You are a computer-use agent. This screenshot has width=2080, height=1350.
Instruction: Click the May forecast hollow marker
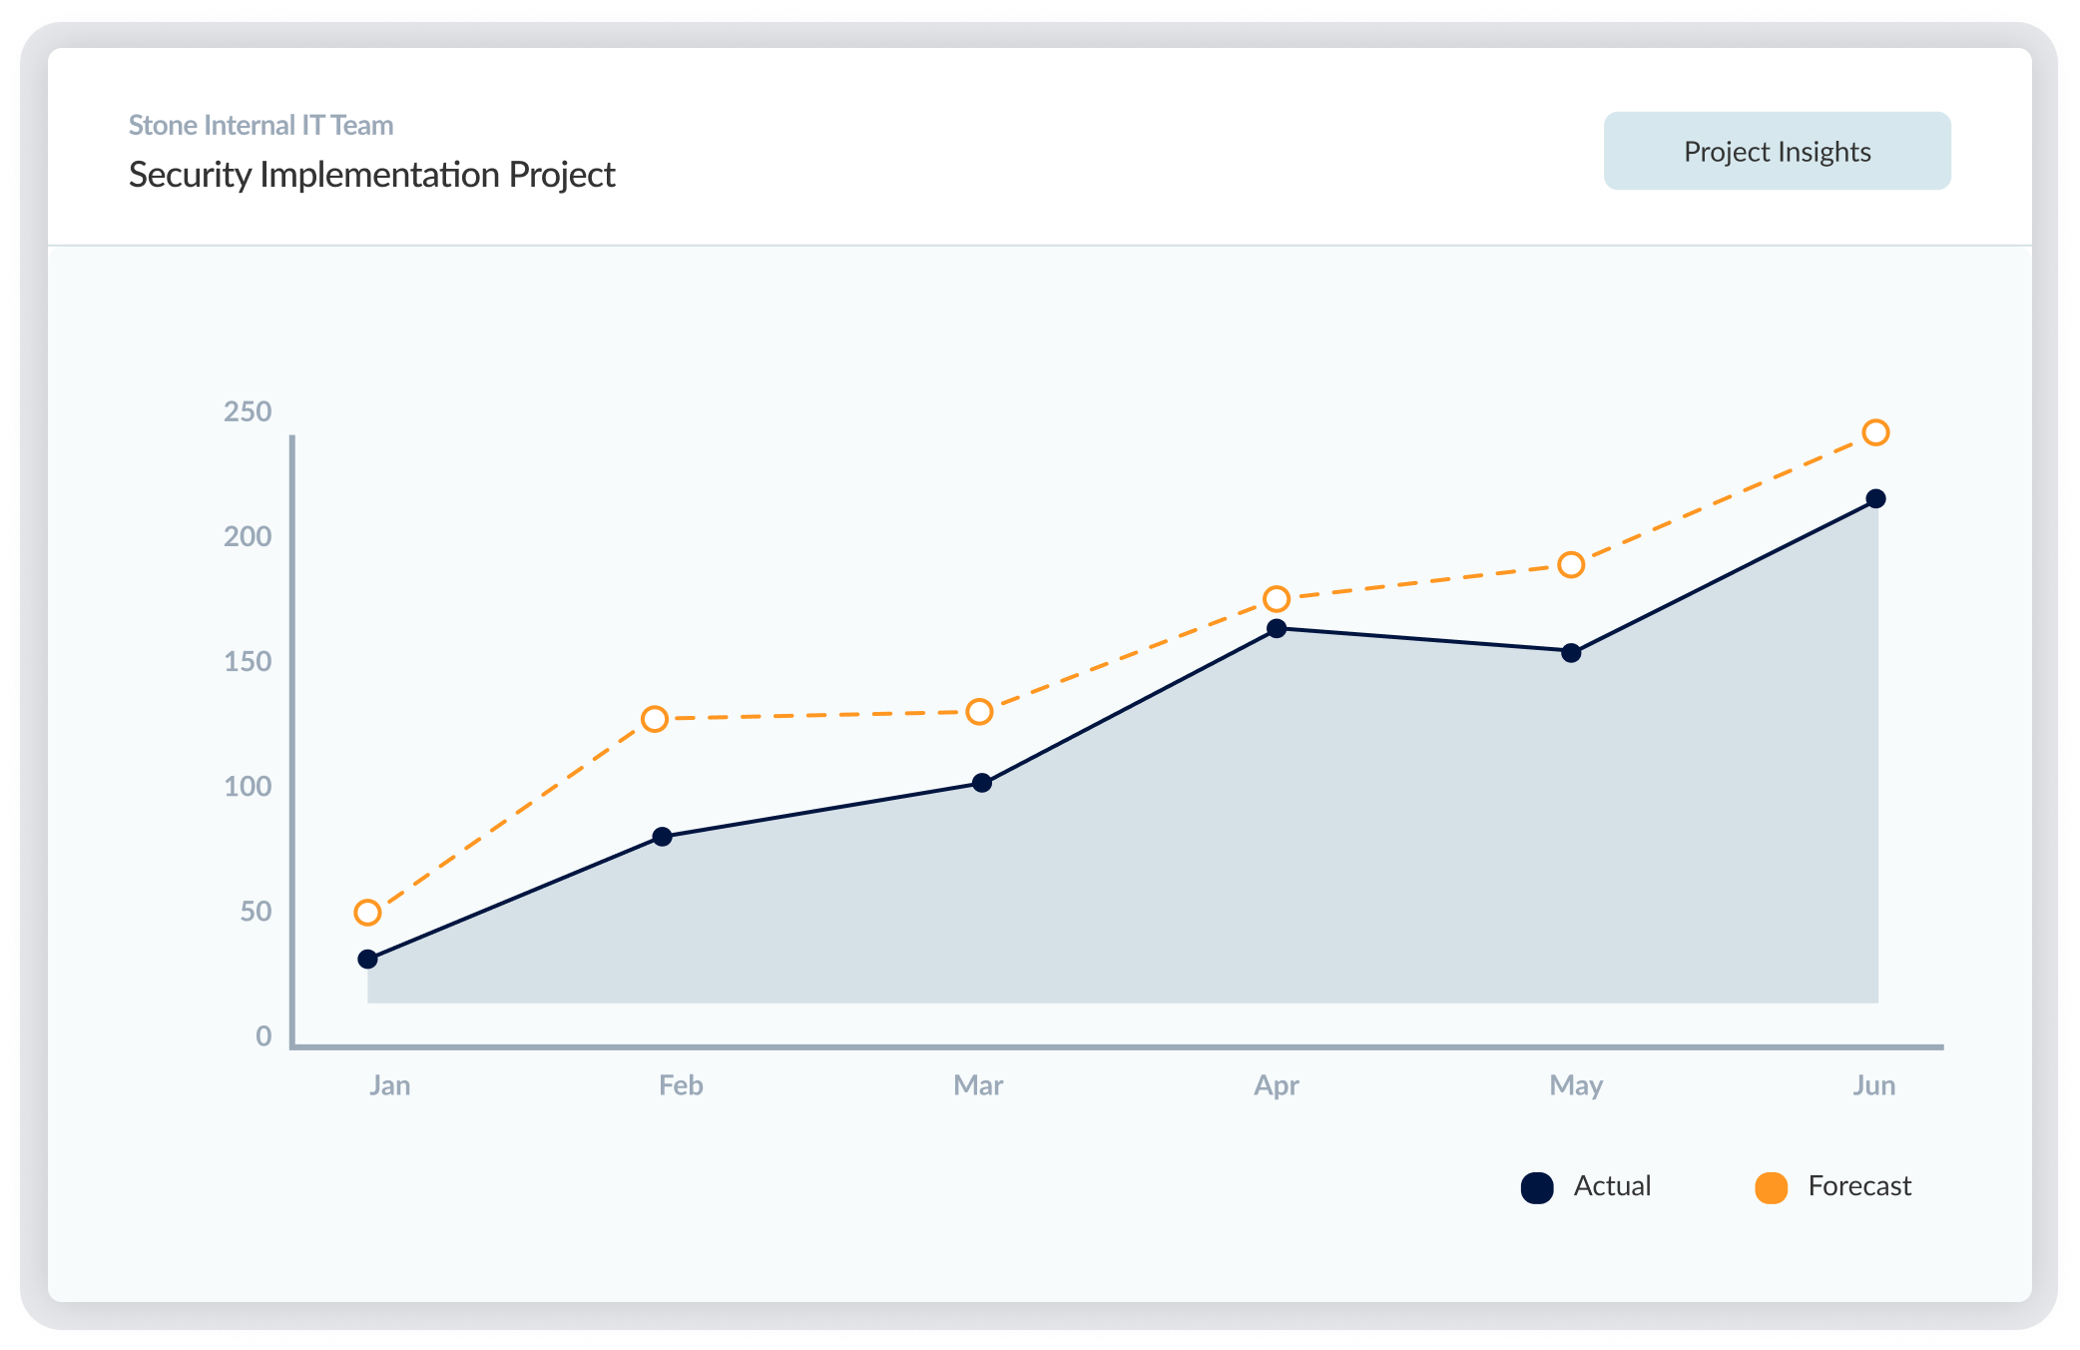(1571, 565)
